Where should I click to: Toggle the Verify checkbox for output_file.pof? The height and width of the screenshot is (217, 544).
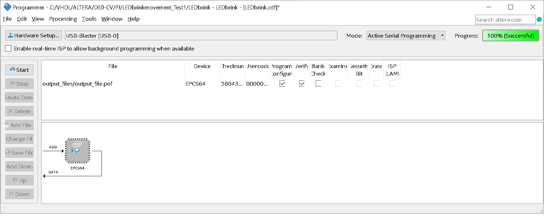[302, 83]
